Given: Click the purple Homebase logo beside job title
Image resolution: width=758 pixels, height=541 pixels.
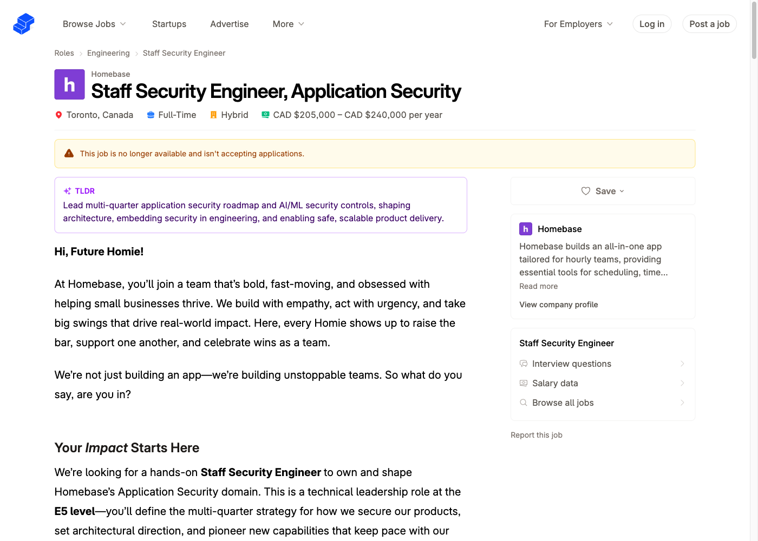Looking at the screenshot, I should [x=69, y=84].
